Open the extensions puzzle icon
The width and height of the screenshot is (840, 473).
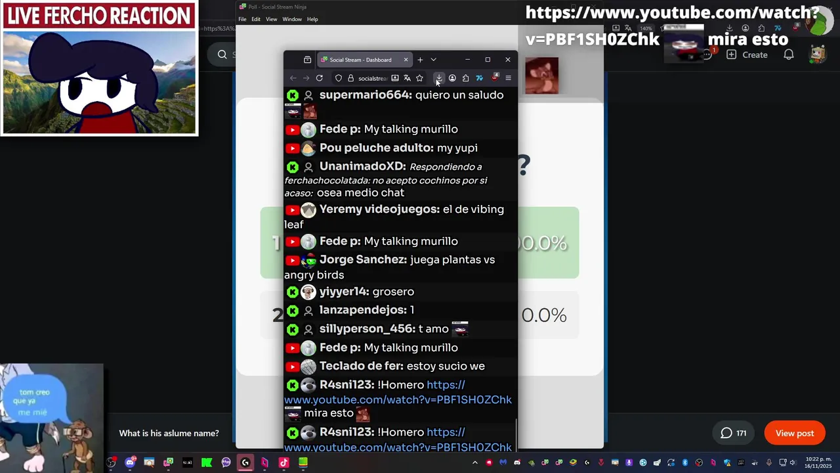coord(465,78)
